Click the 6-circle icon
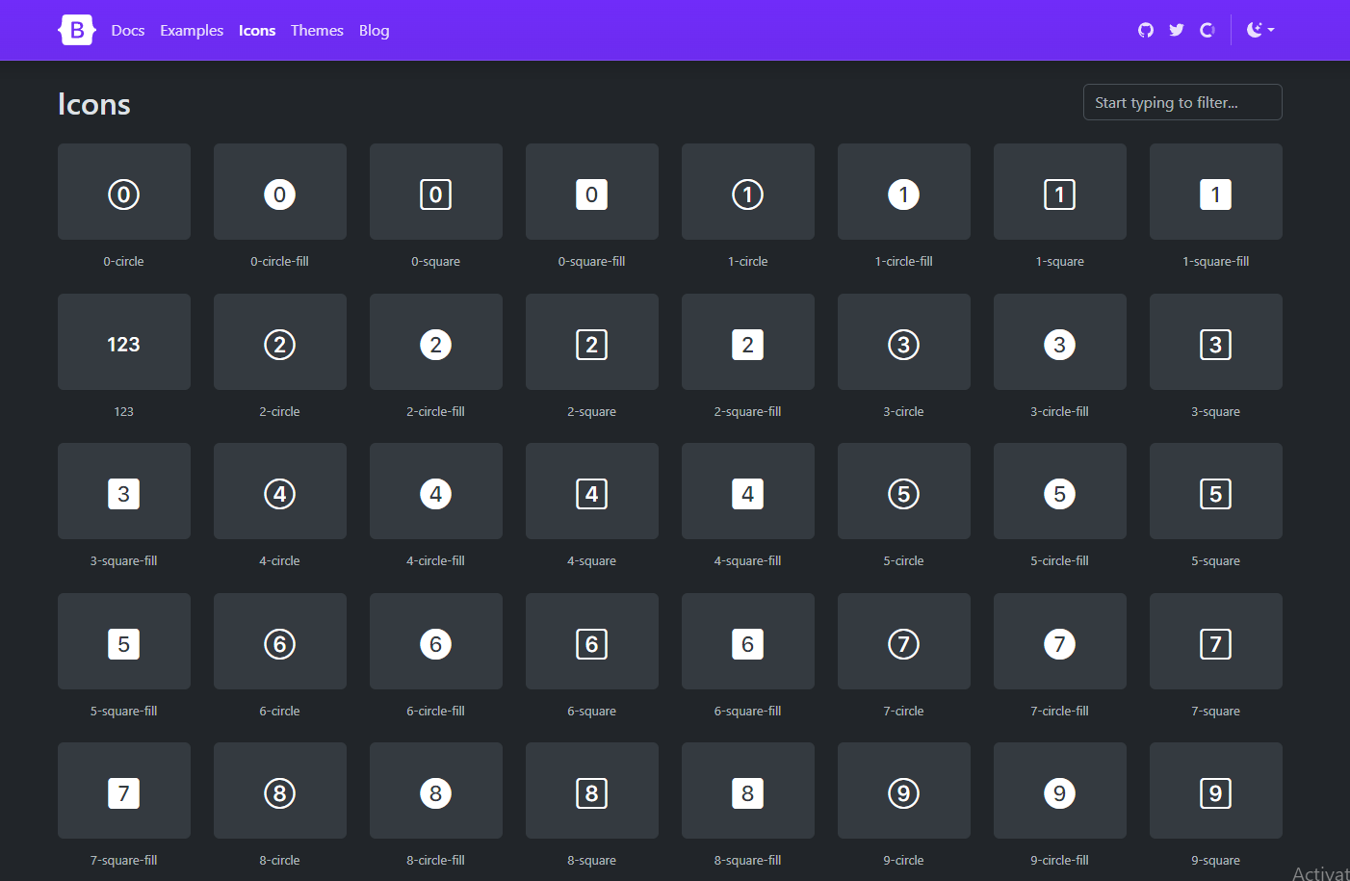This screenshot has width=1350, height=881. click(x=279, y=641)
